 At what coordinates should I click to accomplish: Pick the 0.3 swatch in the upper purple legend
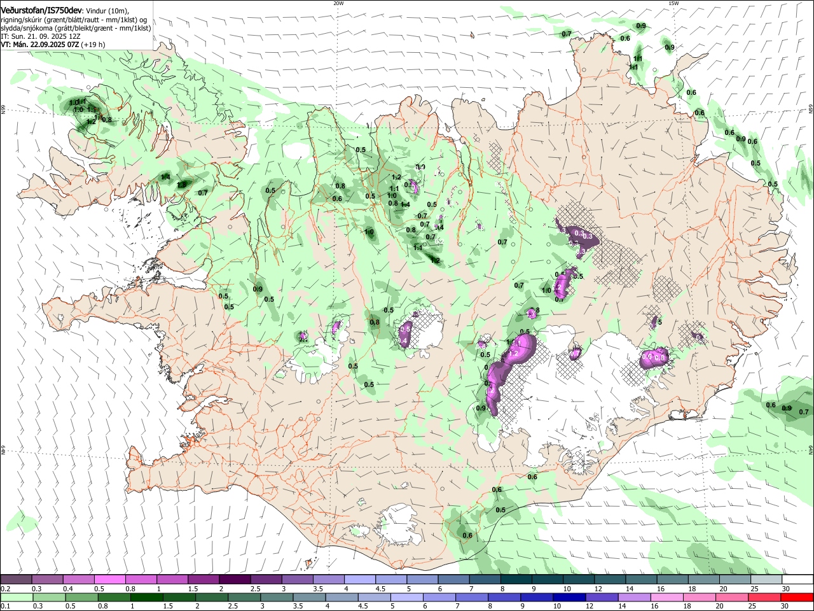coord(47,580)
